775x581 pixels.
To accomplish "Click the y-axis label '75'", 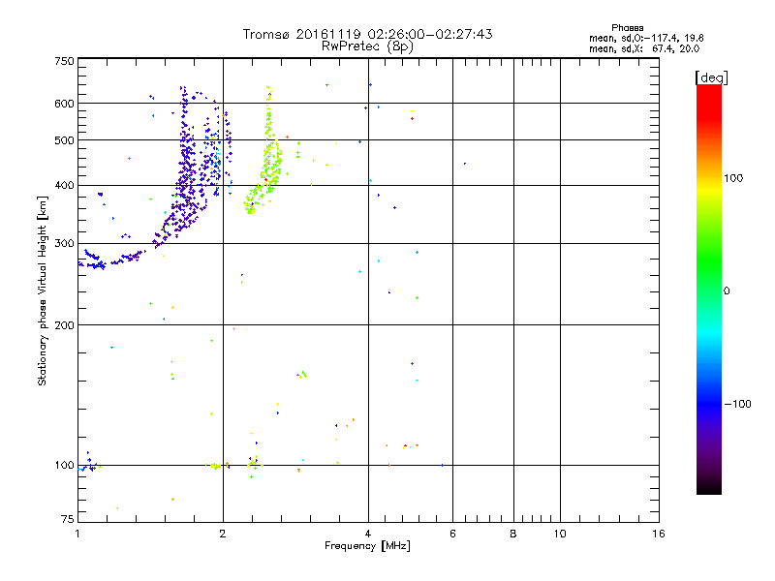I will click(x=68, y=519).
